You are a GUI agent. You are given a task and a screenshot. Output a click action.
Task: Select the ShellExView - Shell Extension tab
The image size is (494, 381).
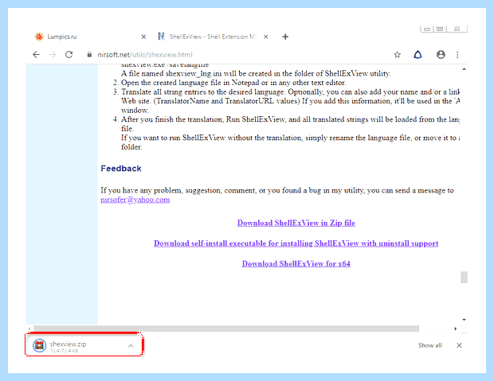tap(214, 37)
